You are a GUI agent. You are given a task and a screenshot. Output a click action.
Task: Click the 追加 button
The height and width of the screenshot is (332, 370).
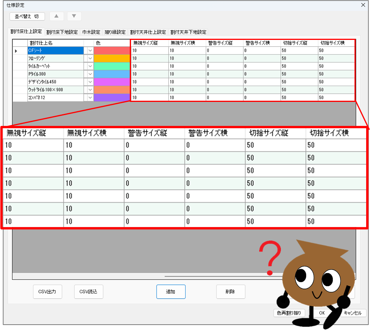click(171, 292)
